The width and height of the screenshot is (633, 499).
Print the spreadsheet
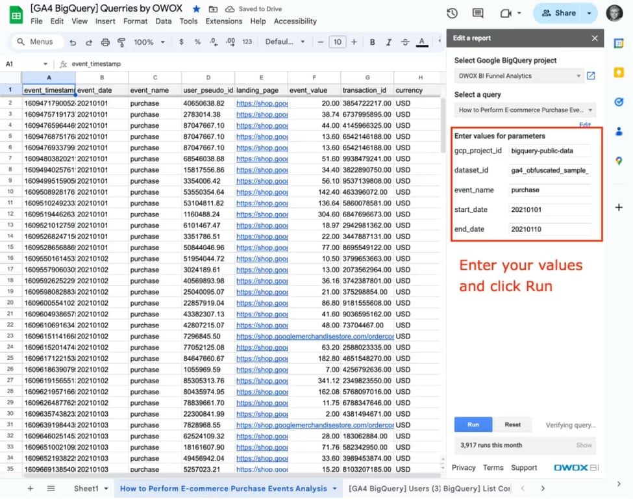click(x=105, y=42)
